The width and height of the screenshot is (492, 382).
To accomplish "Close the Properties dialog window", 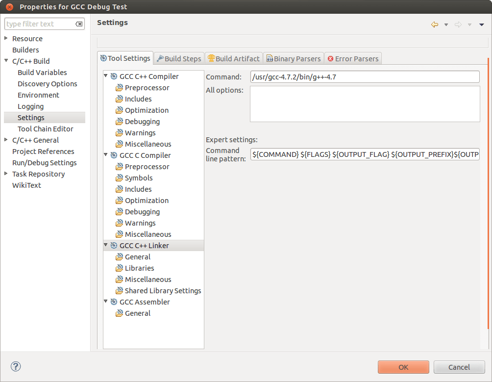I will (10, 6).
